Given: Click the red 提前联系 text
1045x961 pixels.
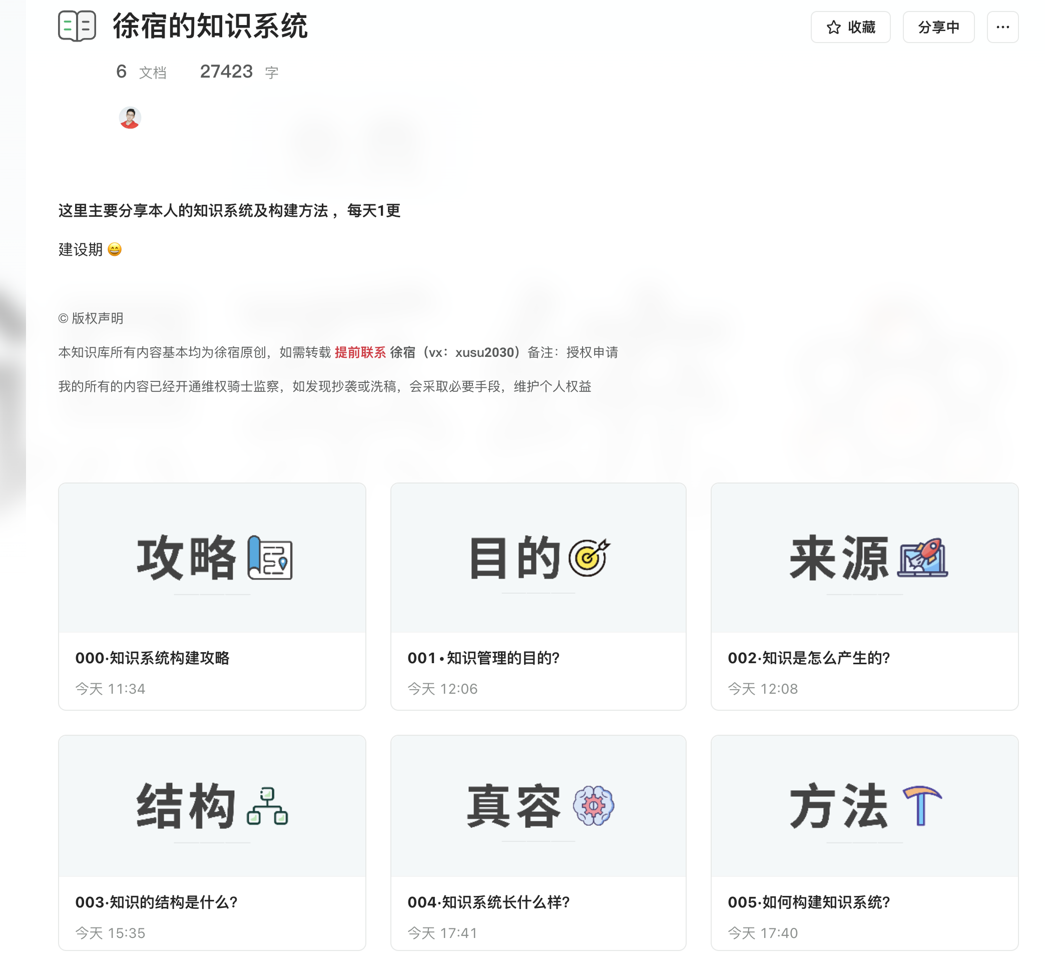Looking at the screenshot, I should [360, 352].
